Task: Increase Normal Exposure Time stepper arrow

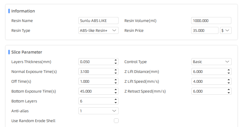Action: (116, 70)
